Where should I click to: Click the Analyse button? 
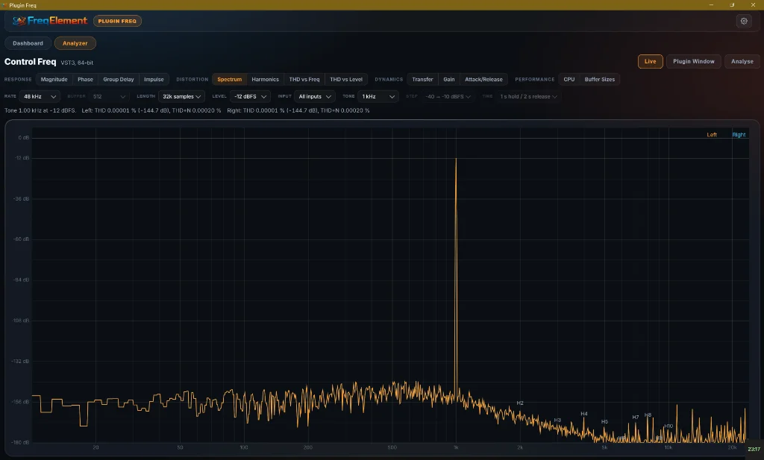pyautogui.click(x=742, y=61)
